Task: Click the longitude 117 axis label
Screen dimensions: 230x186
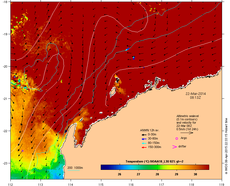Action: [x=161, y=185]
